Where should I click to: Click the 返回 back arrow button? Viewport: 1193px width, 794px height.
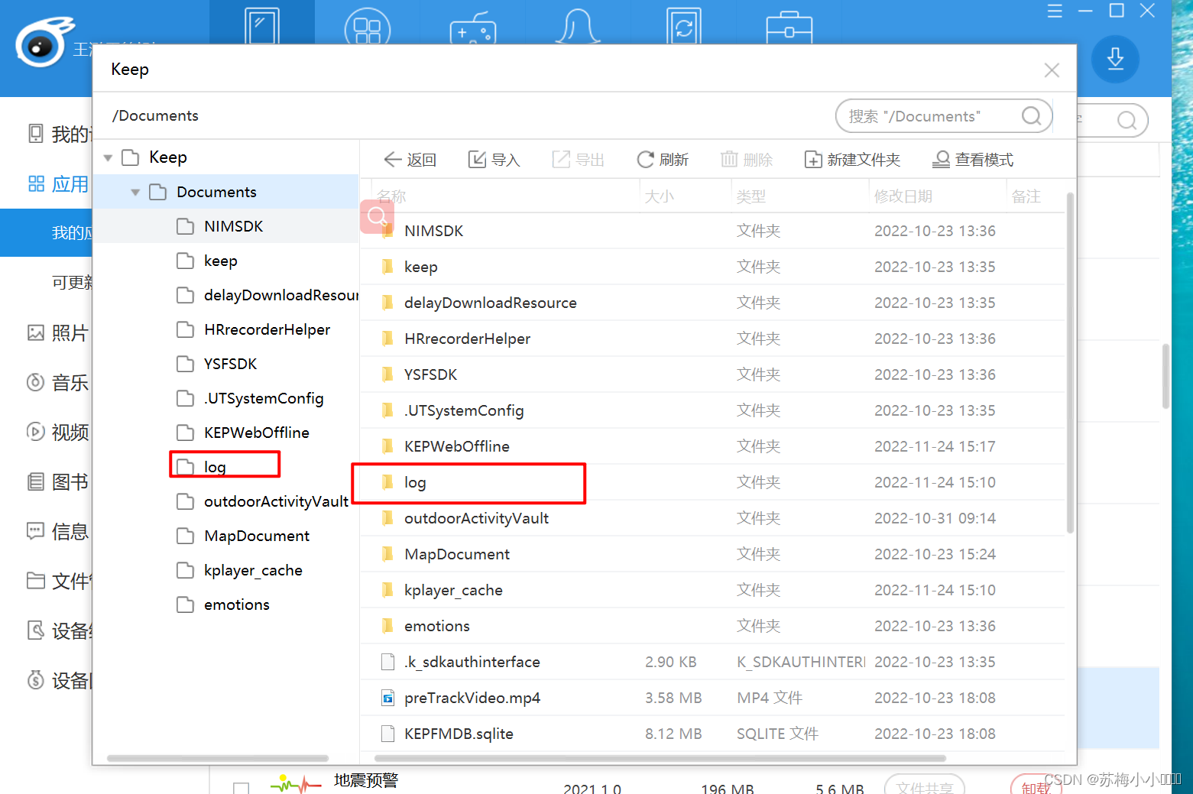(x=410, y=160)
